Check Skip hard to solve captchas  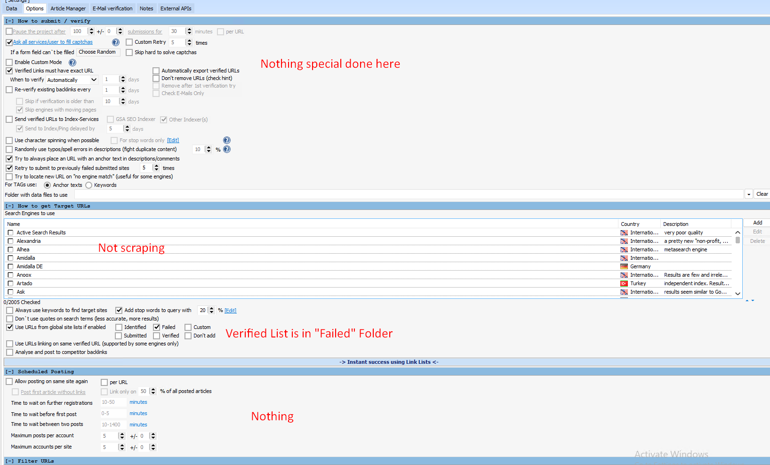click(129, 53)
